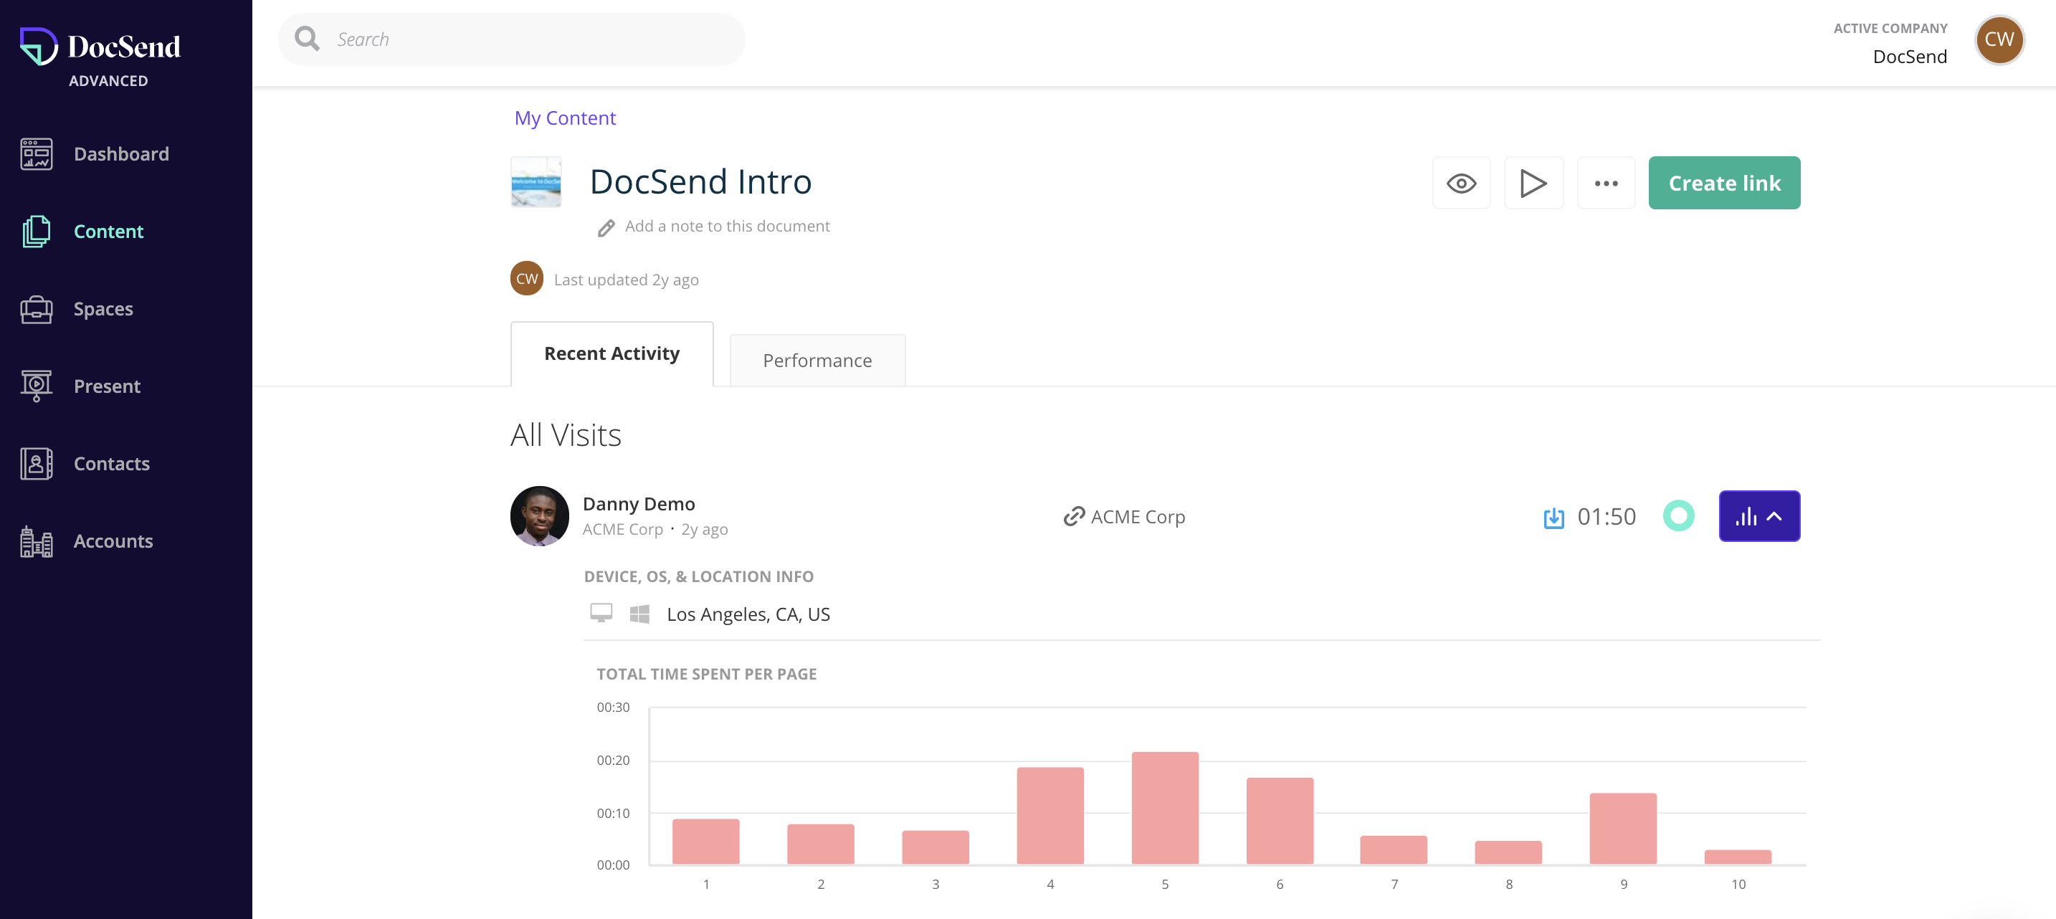Preview document with the eye icon
Screen dimensions: 2056x919
tap(1462, 183)
